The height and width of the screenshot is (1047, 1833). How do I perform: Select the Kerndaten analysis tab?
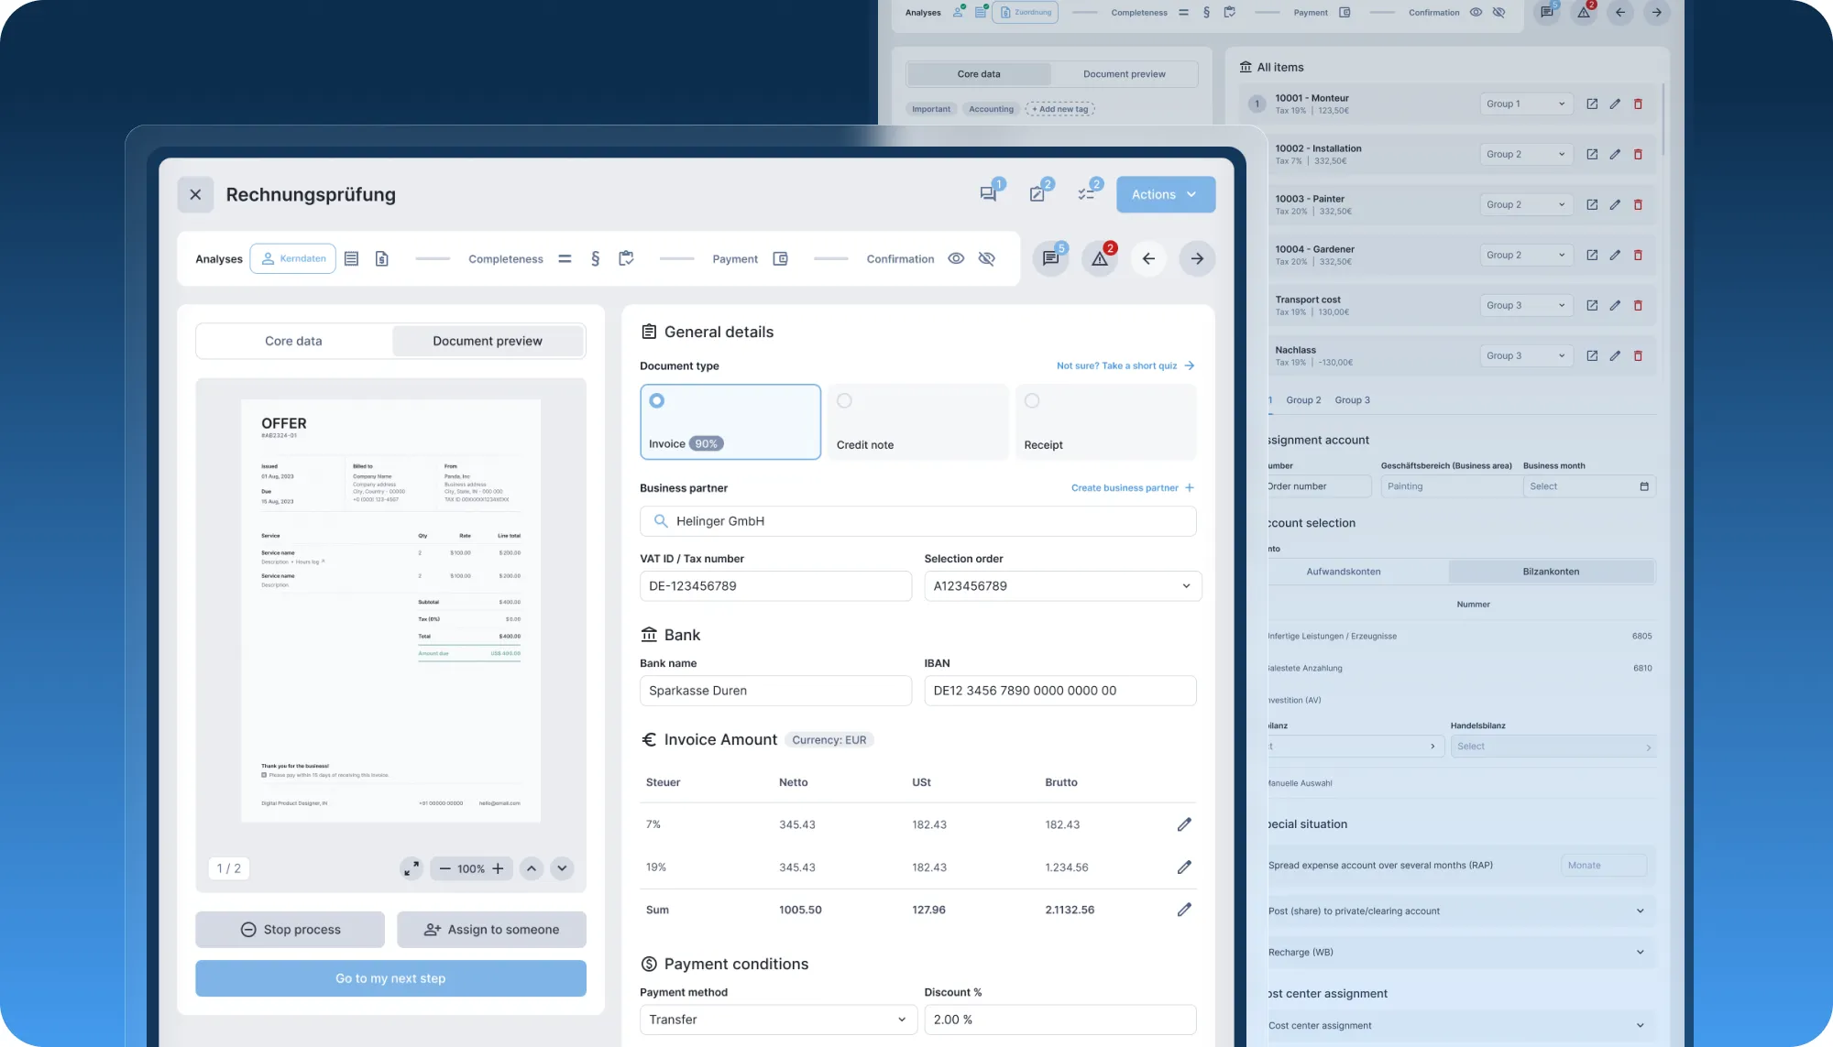coord(293,259)
